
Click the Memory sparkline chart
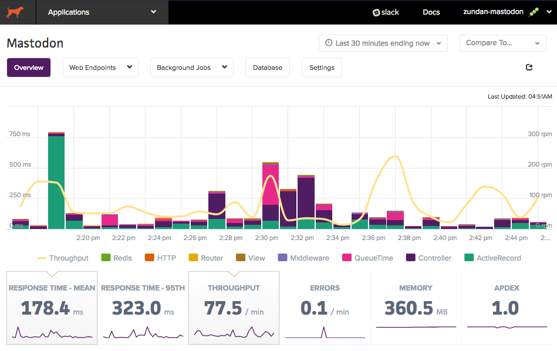[x=416, y=327]
